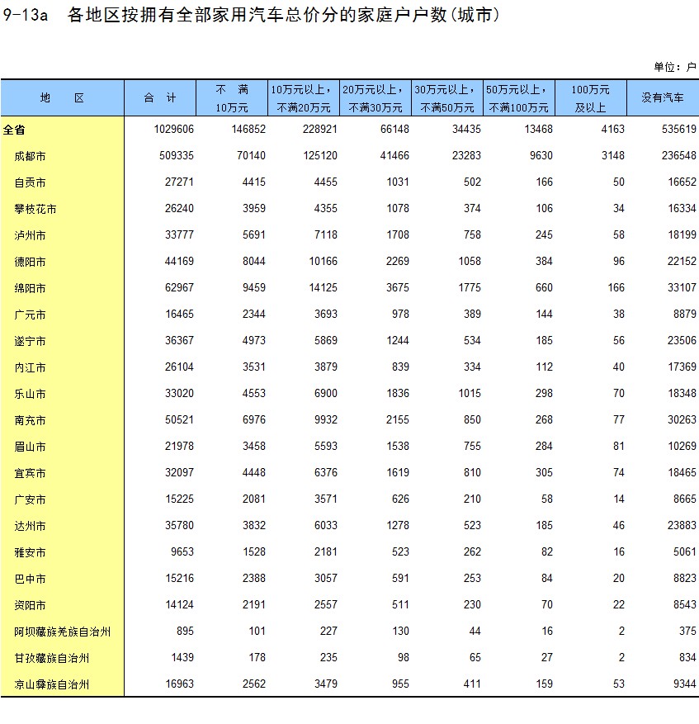Select the 凉山 no-car value 9344

tap(684, 684)
